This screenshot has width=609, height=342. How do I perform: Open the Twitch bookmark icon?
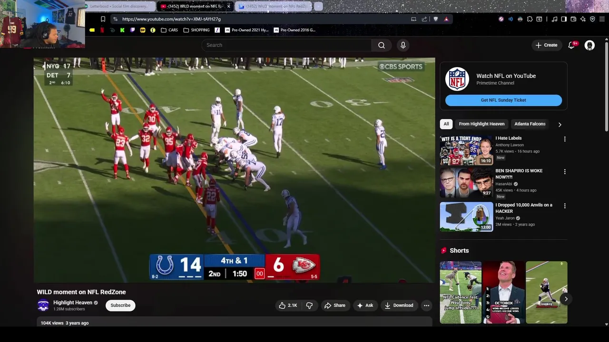click(132, 30)
